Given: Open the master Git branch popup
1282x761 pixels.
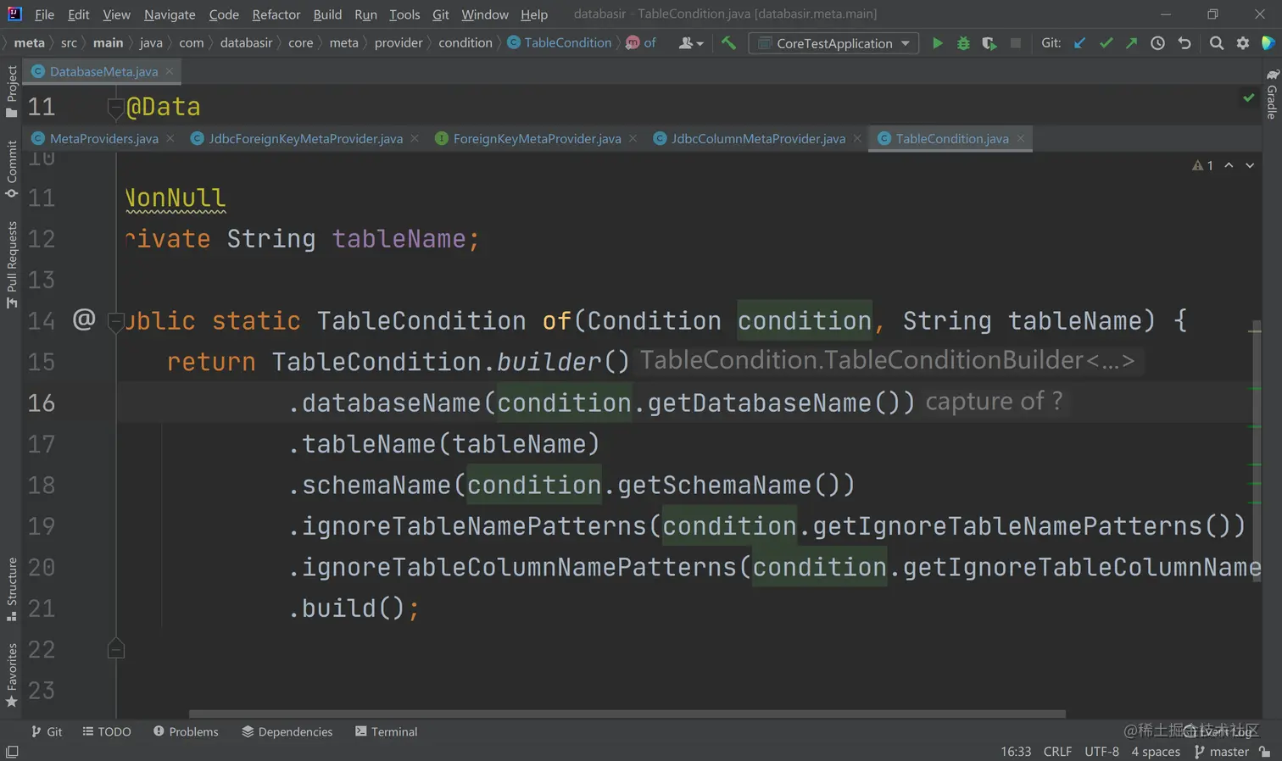Looking at the screenshot, I should (x=1222, y=752).
